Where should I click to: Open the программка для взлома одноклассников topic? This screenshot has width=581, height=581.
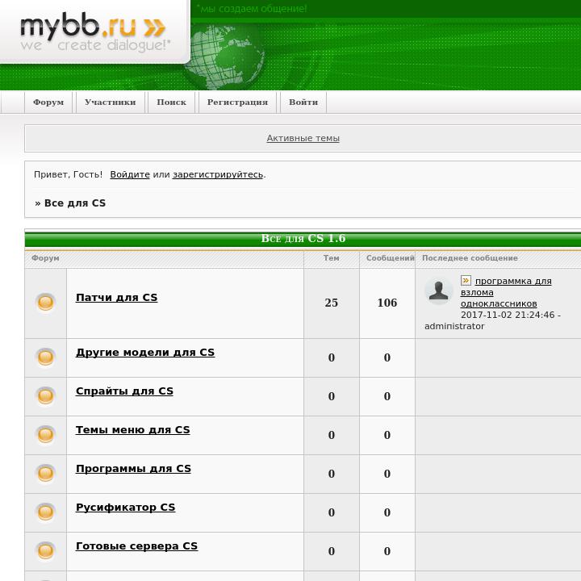pos(505,292)
